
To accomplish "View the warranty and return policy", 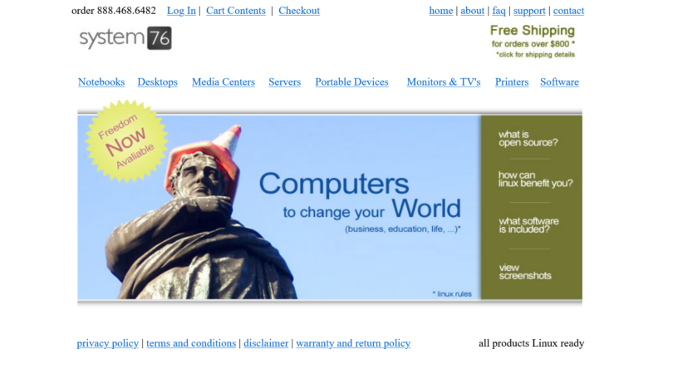I will click(x=352, y=343).
